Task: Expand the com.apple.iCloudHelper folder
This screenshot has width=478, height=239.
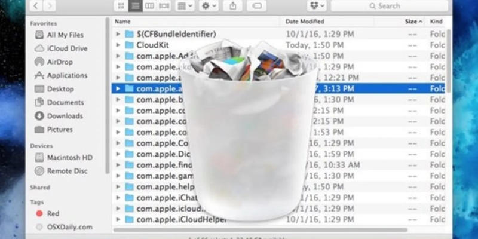Action: (118, 219)
